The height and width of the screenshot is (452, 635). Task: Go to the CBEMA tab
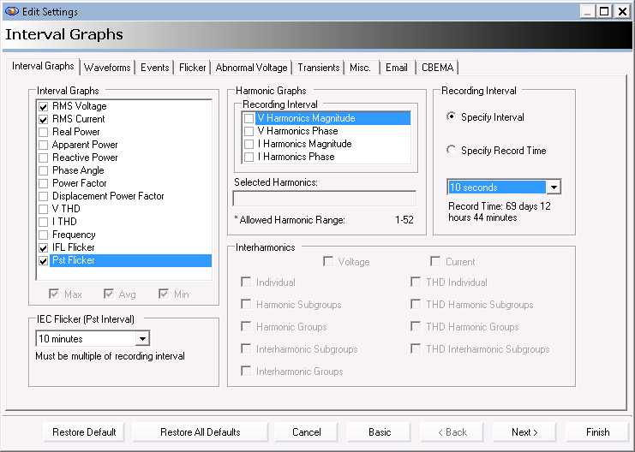[x=437, y=67]
